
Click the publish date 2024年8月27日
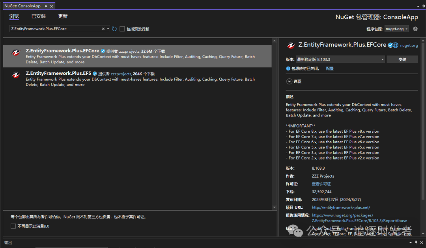pos(336,200)
